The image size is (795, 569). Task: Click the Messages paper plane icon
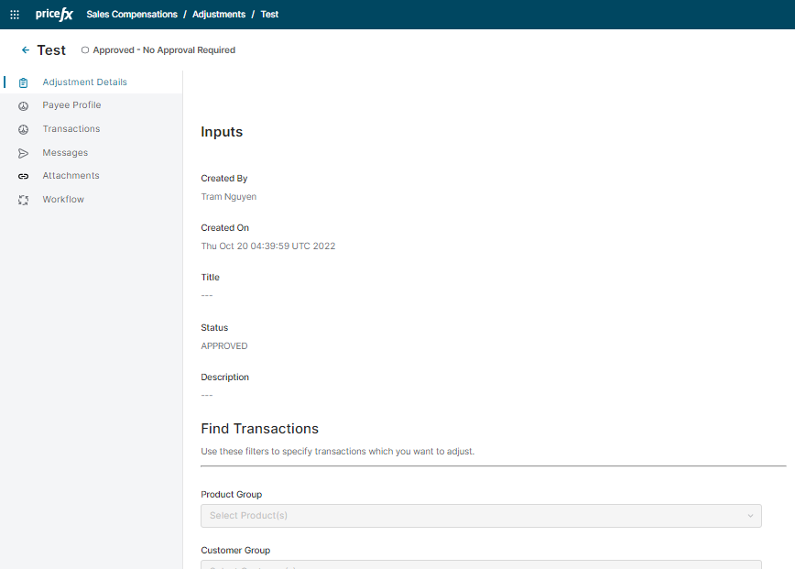24,153
